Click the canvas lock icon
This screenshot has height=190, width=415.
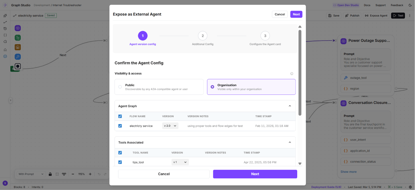(50, 174)
